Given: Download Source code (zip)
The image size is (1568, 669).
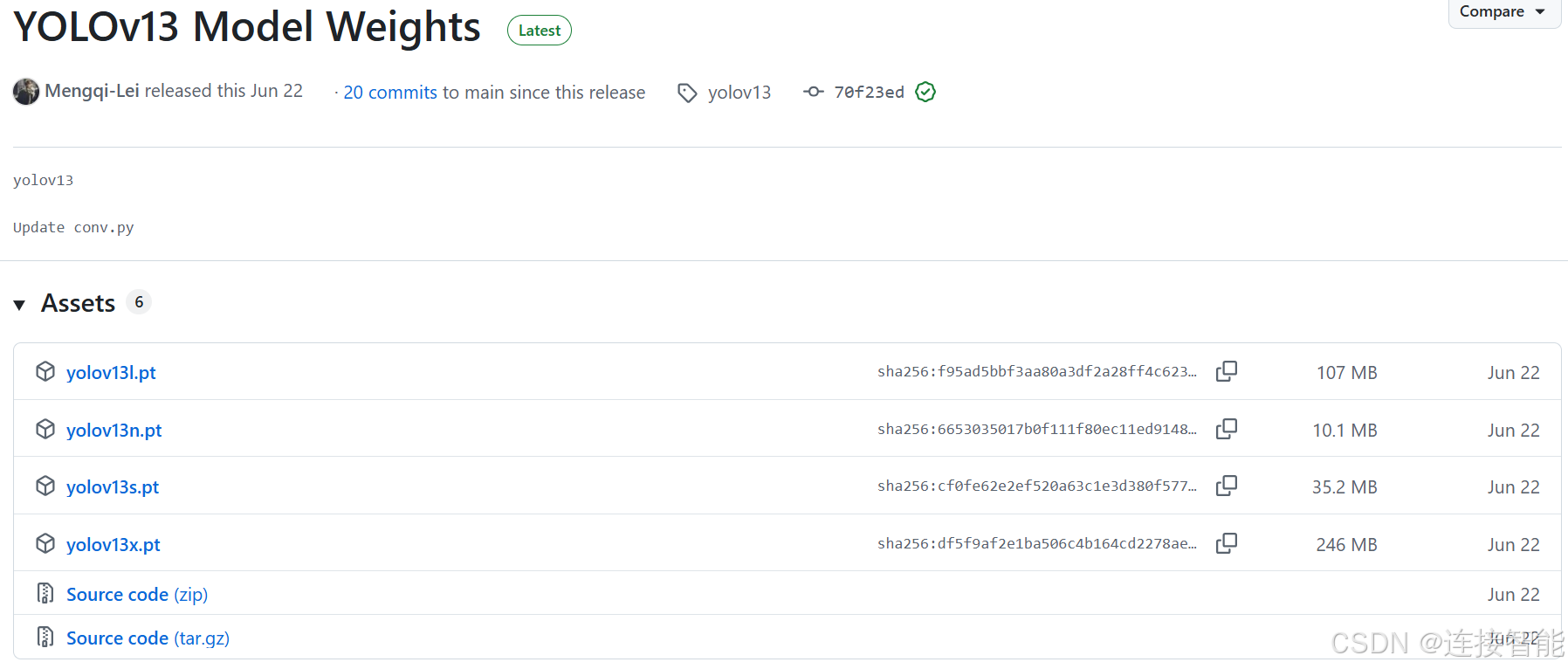Looking at the screenshot, I should 137,595.
